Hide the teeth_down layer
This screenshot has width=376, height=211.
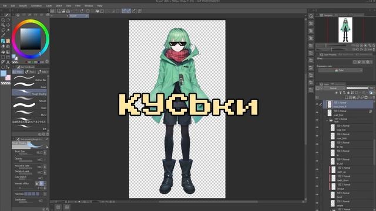317,178
